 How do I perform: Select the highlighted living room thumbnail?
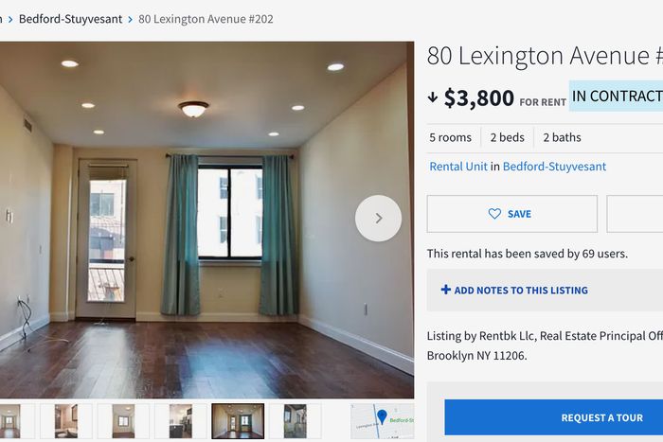coord(238,421)
